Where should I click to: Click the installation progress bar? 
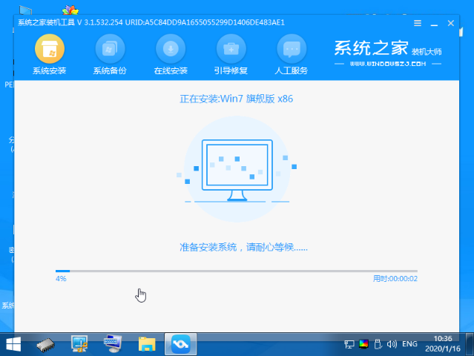[x=236, y=271]
